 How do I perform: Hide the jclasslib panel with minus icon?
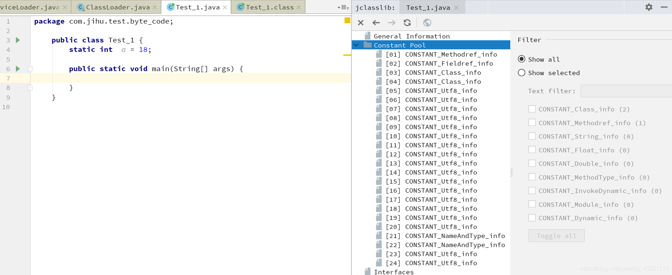tap(664, 7)
